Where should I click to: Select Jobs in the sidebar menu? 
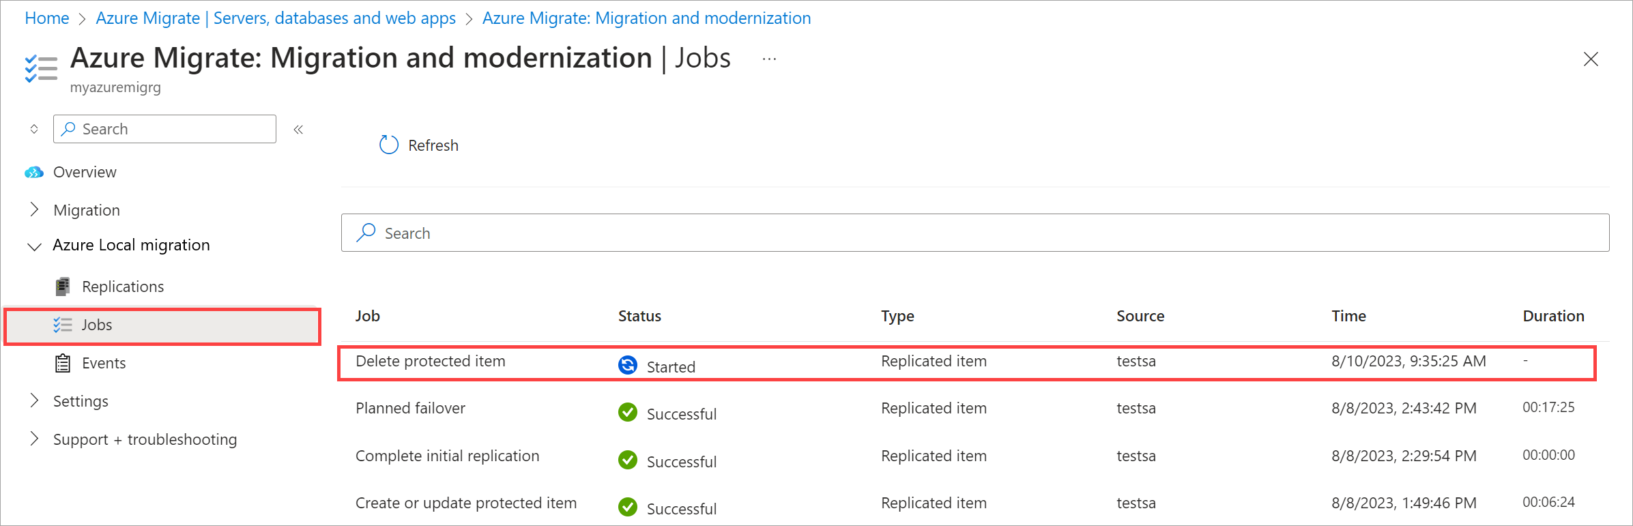97,325
